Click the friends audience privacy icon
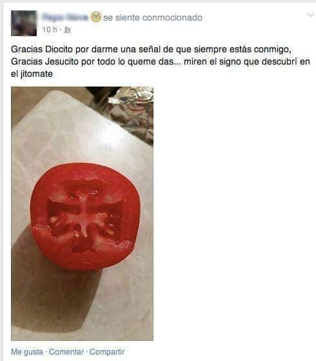Image resolution: width=316 pixels, height=361 pixels. [x=67, y=30]
